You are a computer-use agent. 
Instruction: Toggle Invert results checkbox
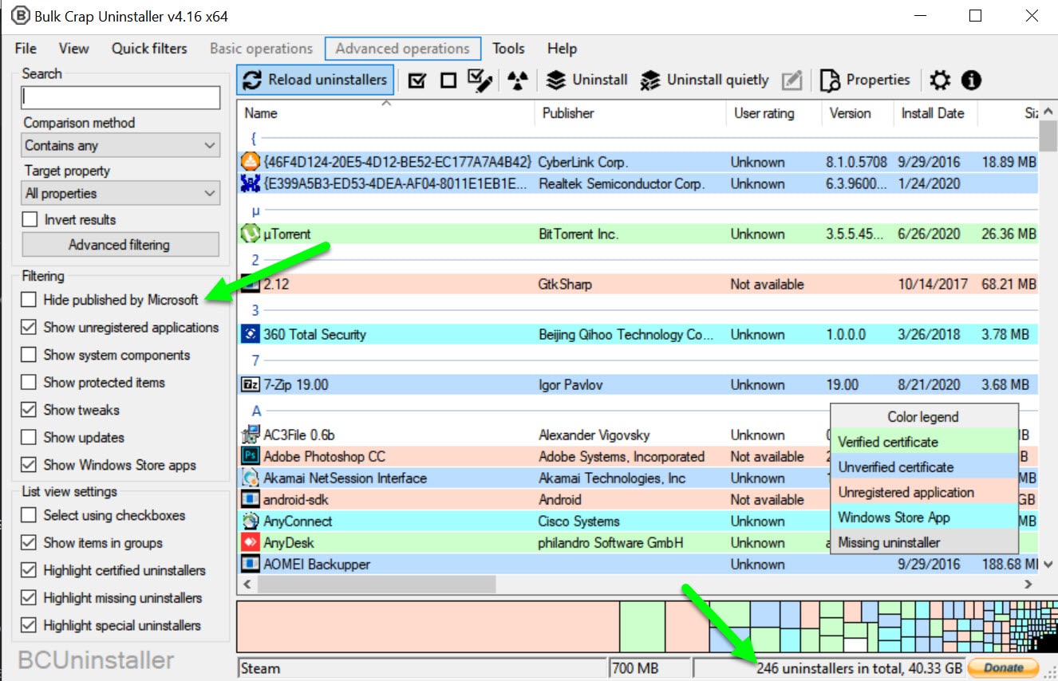30,219
